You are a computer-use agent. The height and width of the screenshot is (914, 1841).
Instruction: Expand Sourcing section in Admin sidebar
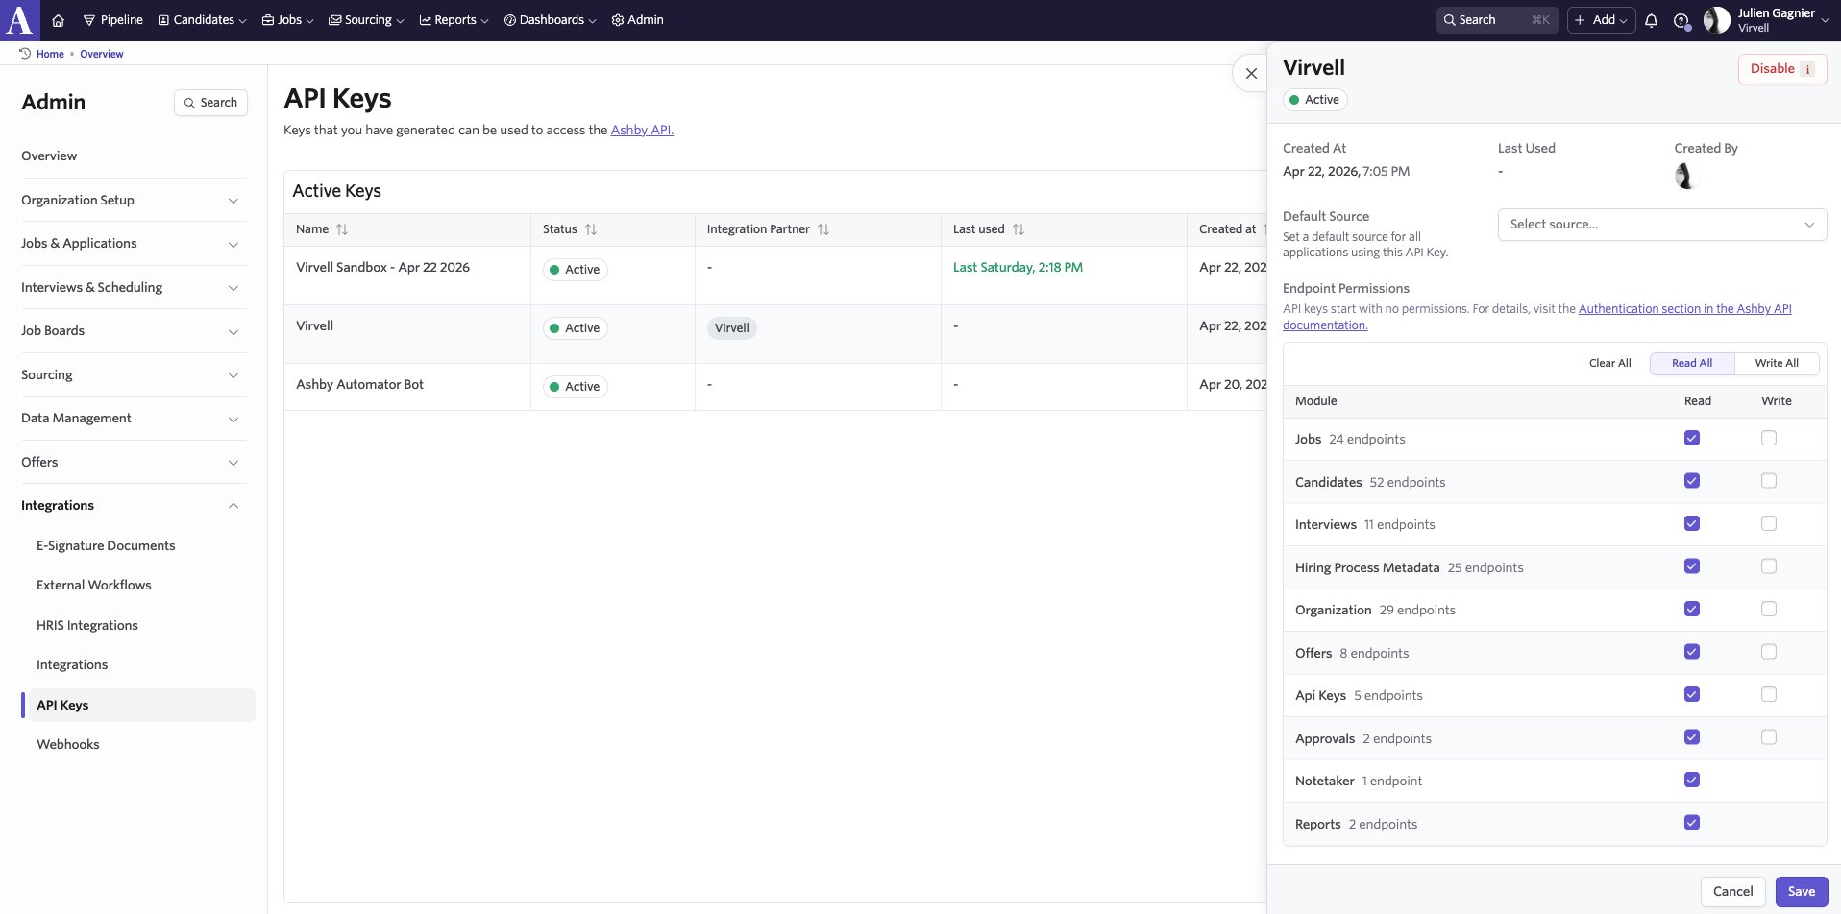tap(134, 374)
